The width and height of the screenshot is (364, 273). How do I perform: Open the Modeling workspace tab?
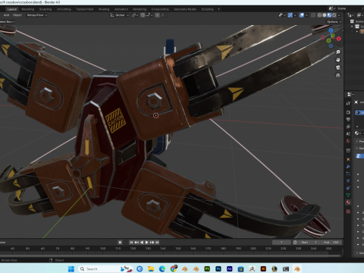click(28, 9)
